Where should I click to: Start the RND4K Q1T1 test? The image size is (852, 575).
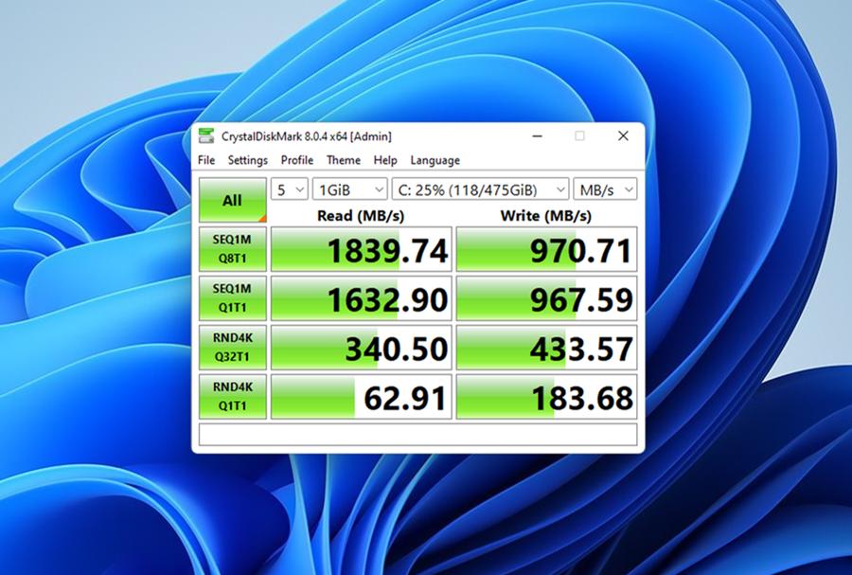233,395
